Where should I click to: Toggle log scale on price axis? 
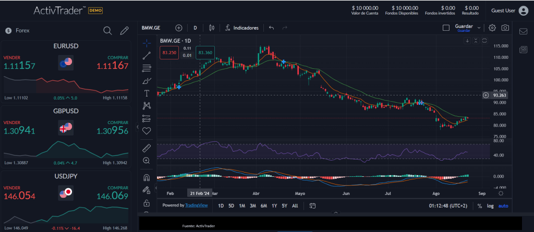coord(490,206)
